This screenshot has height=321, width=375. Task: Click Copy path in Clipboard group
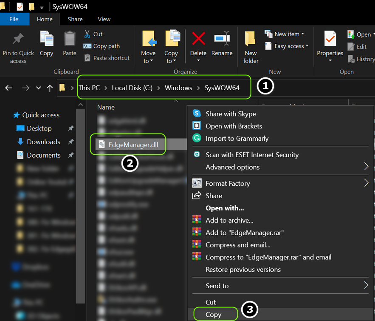pos(106,46)
